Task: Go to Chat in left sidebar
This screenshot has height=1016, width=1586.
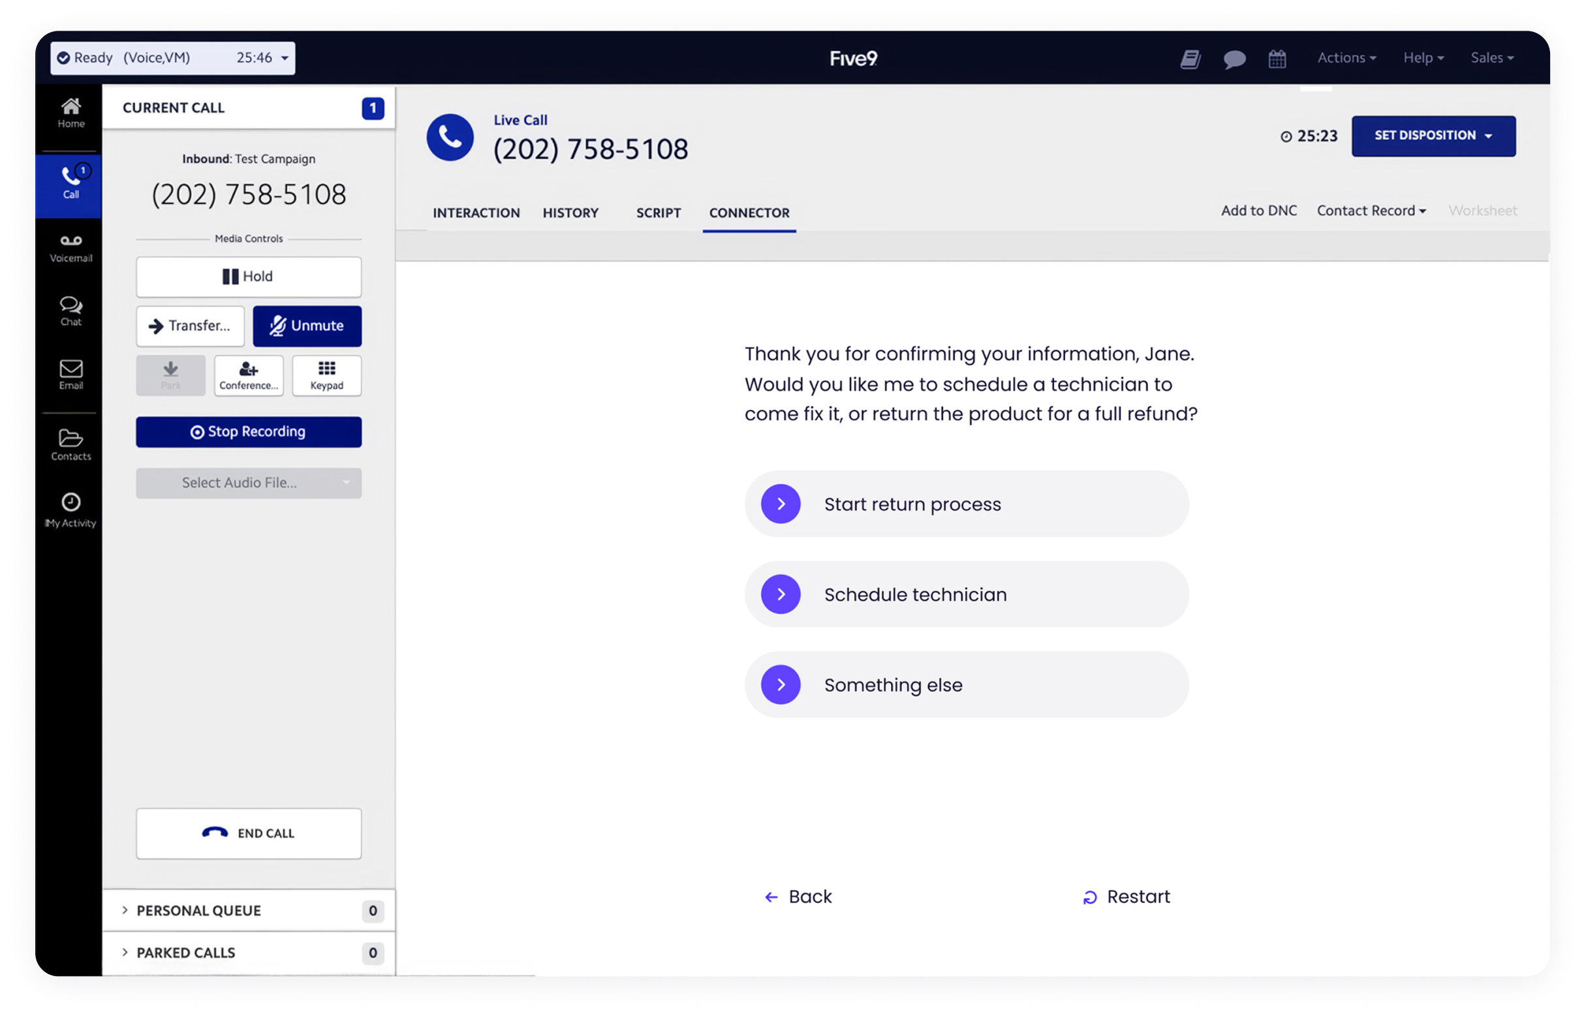Action: [70, 311]
